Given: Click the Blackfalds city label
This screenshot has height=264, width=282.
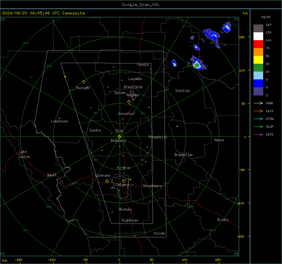Looking at the screenshot, I should [133, 87].
